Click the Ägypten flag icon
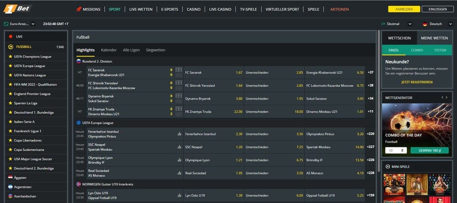This screenshot has height=203, width=457. (11, 177)
